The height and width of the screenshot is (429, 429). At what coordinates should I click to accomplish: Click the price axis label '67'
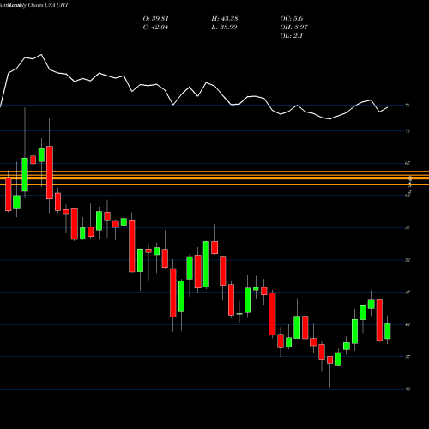[x=408, y=163]
